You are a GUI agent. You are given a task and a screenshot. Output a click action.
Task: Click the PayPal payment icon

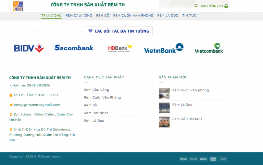[193, 159]
